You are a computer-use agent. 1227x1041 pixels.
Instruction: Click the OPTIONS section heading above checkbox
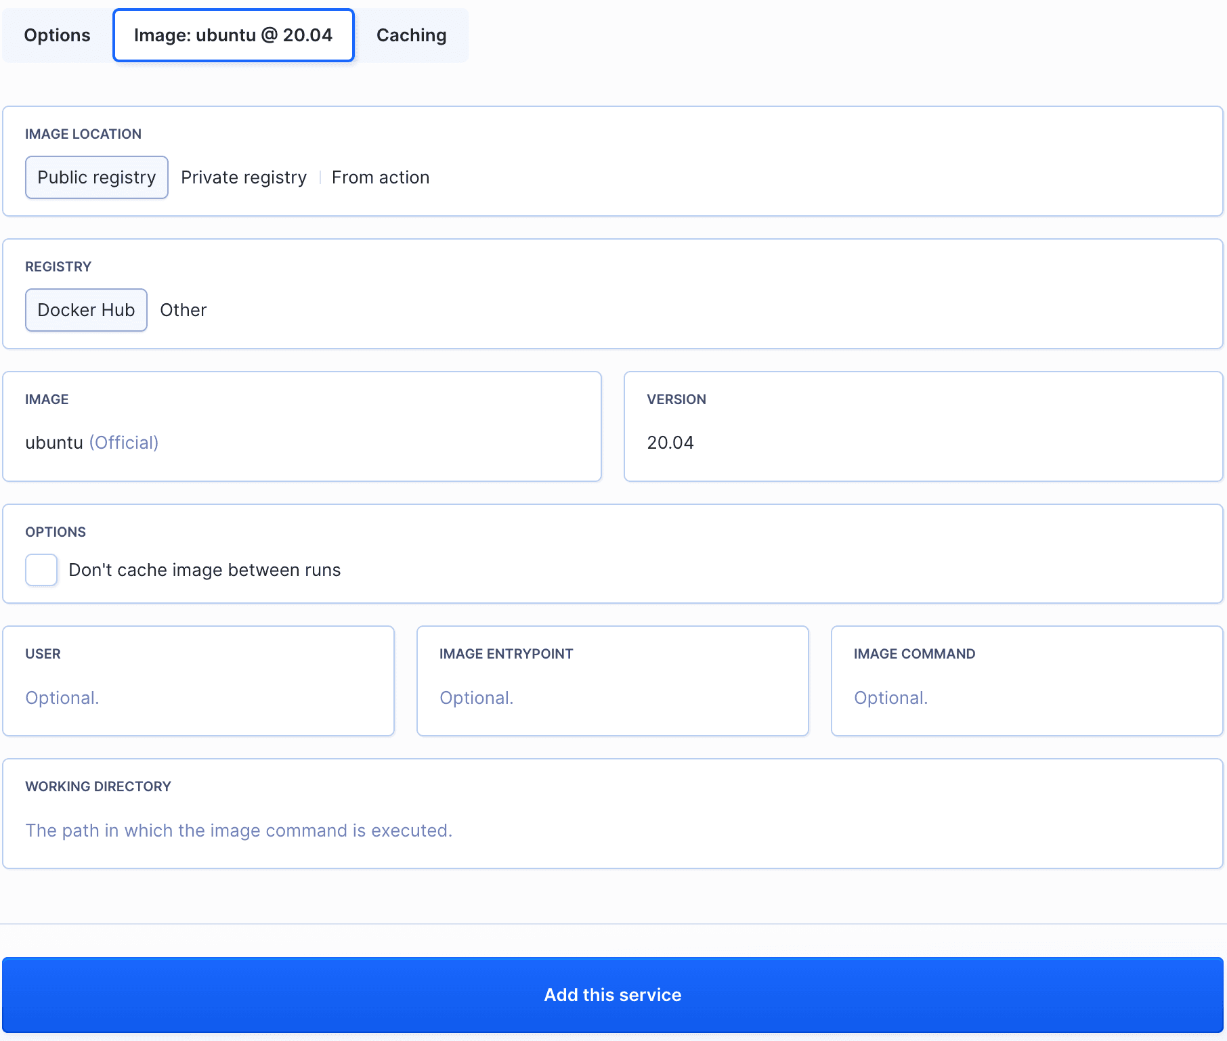(x=56, y=532)
